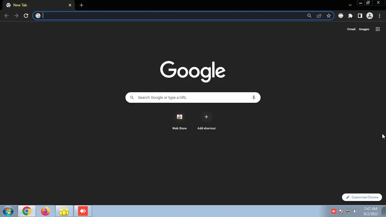Open the volume speaker tray icon
Image resolution: width=386 pixels, height=217 pixels.
point(356,211)
